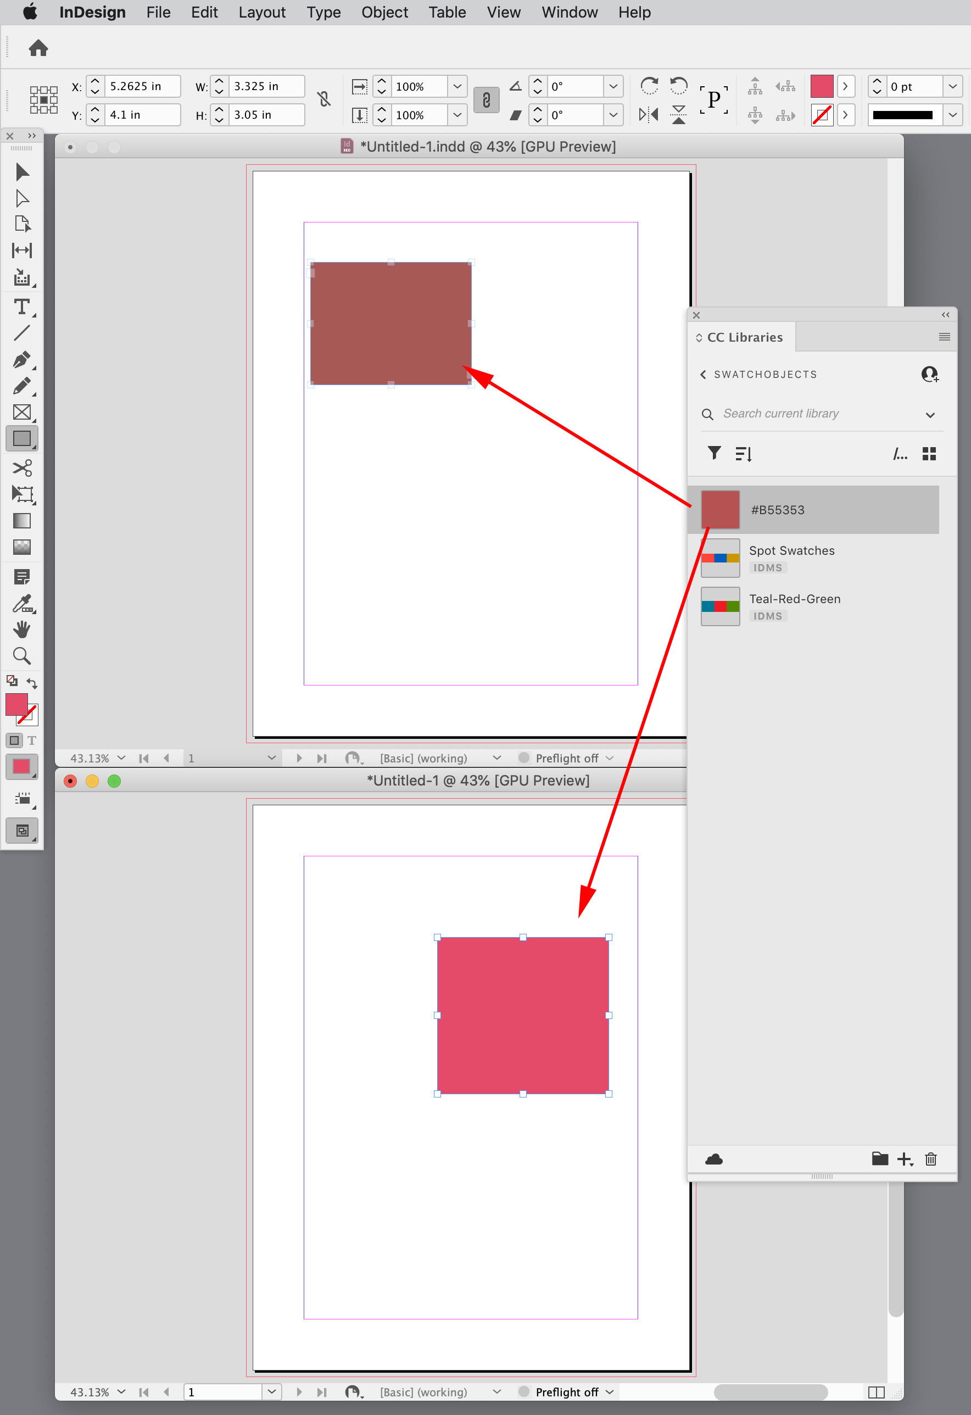Screen dimensions: 971x1415
Task: Select the Scissors tool
Action: point(22,467)
